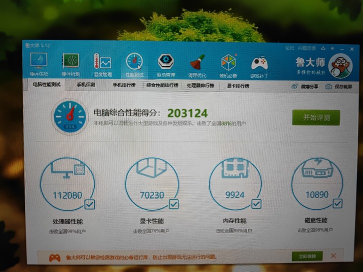Click the skin icon in title bar
This screenshot has width=363, height=272.
tap(323, 48)
